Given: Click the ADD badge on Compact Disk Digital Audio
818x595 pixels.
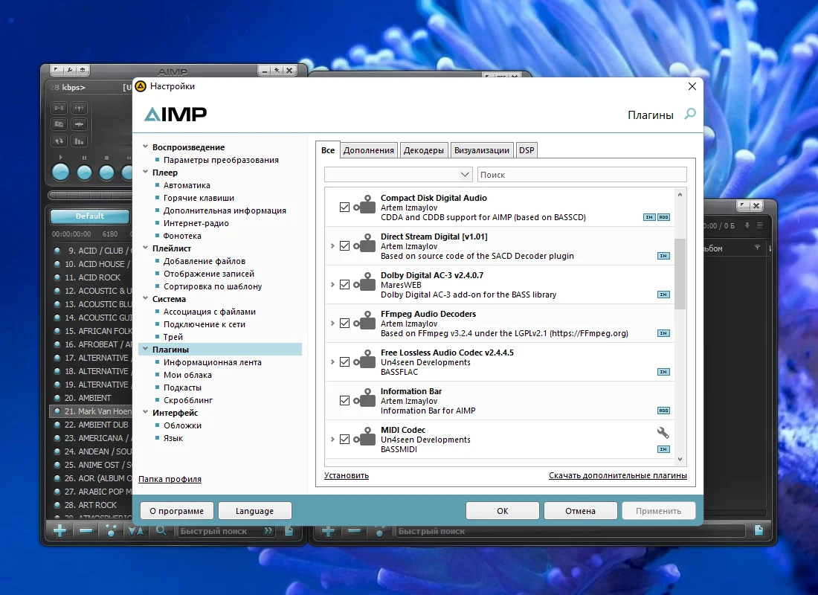Looking at the screenshot, I should tap(663, 217).
